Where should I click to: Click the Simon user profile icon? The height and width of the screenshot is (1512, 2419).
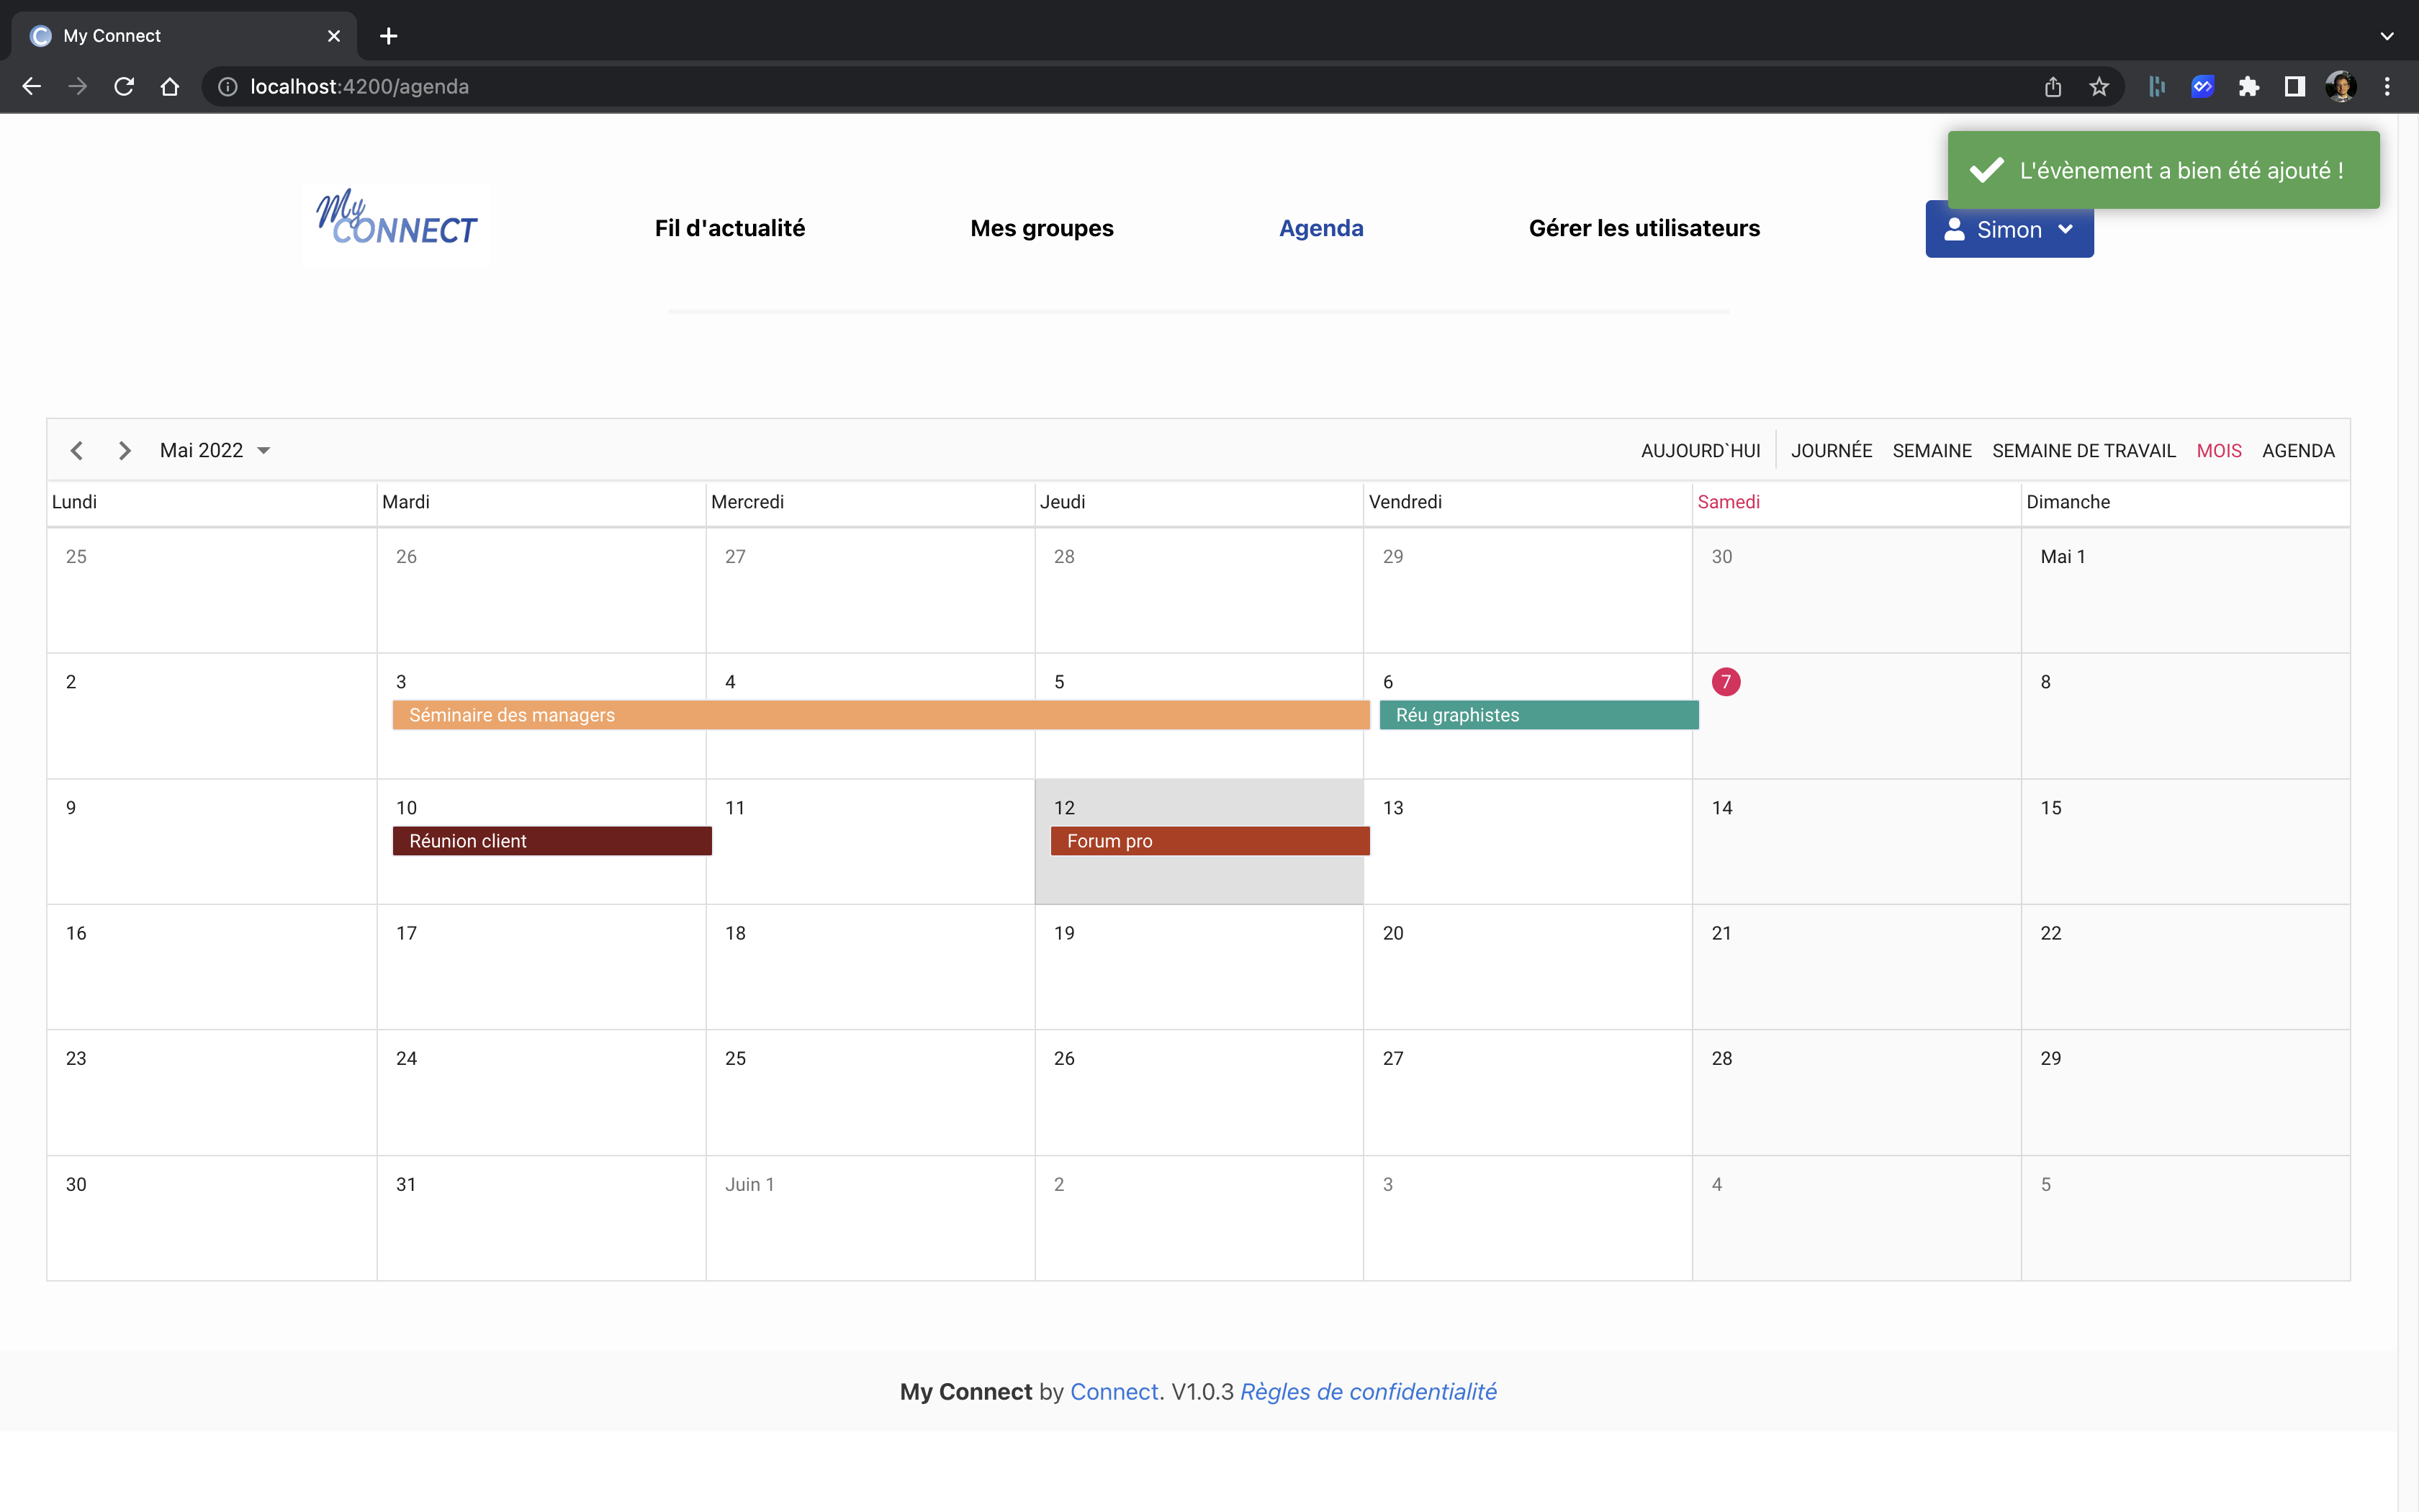pyautogui.click(x=1956, y=229)
